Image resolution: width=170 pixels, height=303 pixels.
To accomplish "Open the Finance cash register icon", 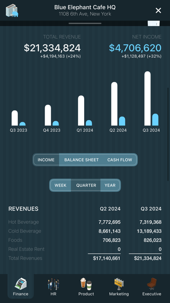I will pyautogui.click(x=21, y=284).
